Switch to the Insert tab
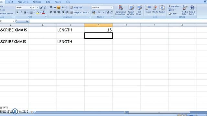 (10, 2)
